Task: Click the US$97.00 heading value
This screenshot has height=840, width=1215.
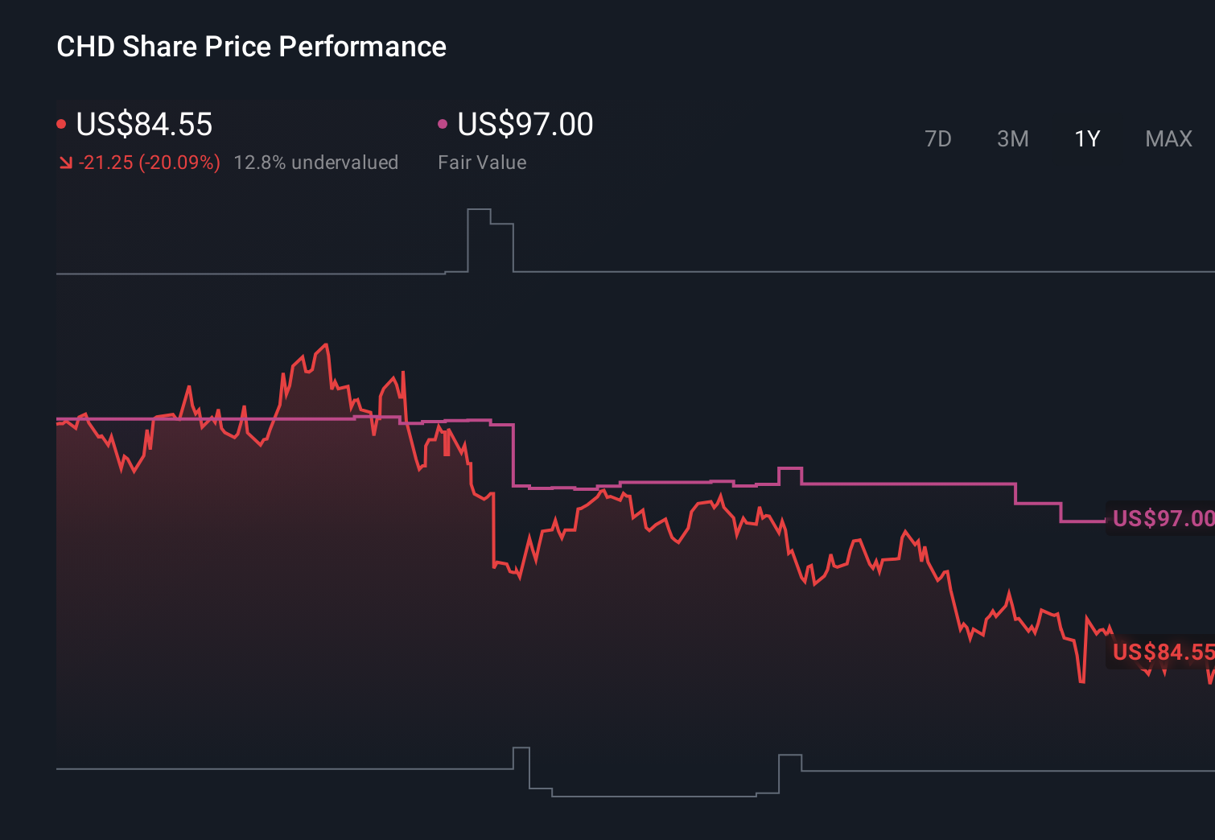Action: pyautogui.click(x=524, y=125)
